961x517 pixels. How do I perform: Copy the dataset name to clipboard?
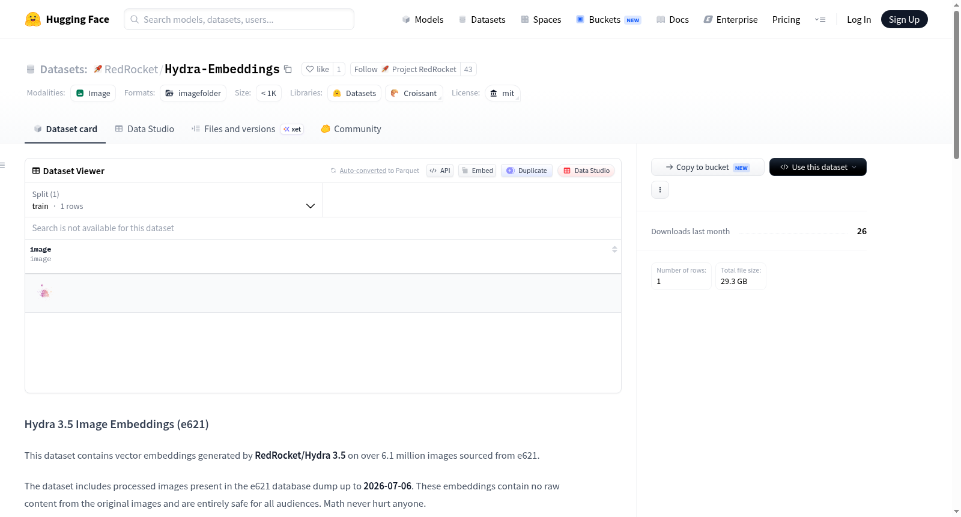click(x=288, y=69)
